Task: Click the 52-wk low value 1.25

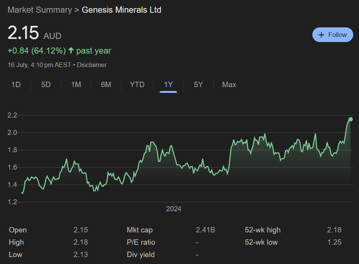Action: 334,242
